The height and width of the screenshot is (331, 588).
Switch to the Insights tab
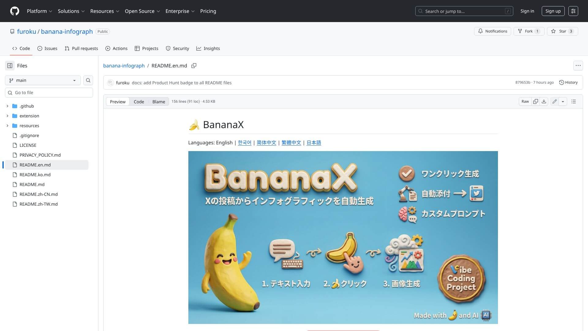pos(208,48)
